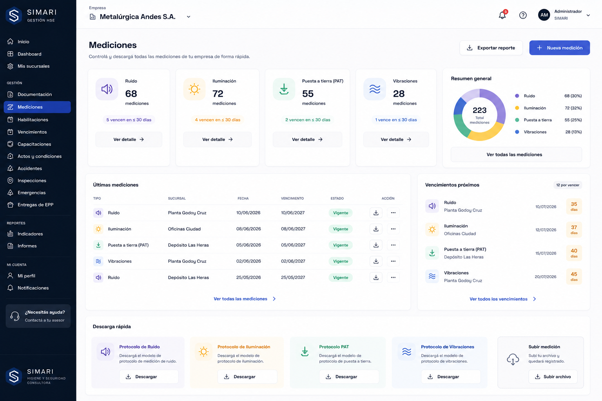Click the purple Ruido legend dot

pyautogui.click(x=517, y=96)
